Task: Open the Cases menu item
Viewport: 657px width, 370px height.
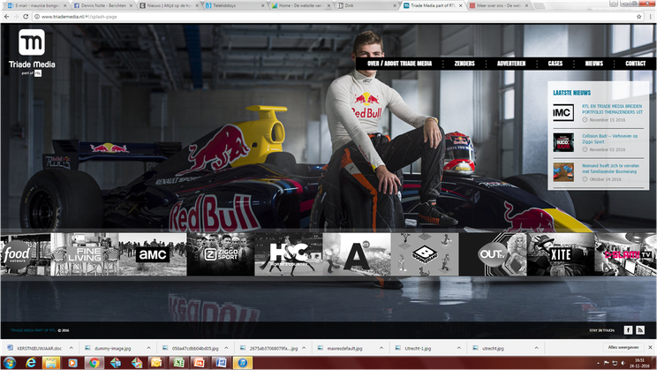Action: tap(555, 64)
